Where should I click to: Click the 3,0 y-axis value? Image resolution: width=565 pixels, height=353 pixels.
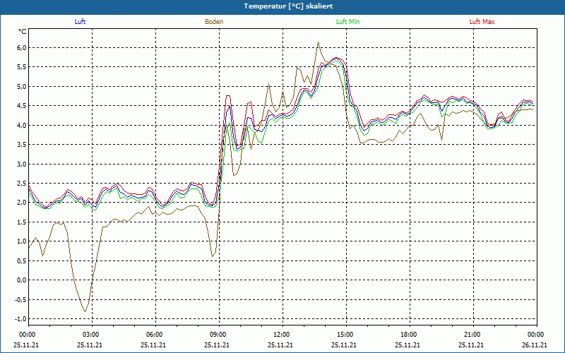click(22, 164)
